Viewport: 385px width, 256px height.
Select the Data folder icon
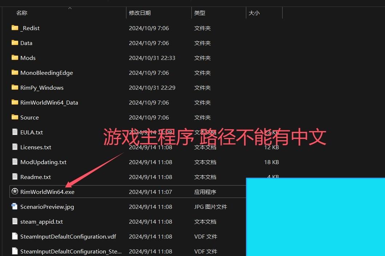click(x=15, y=43)
